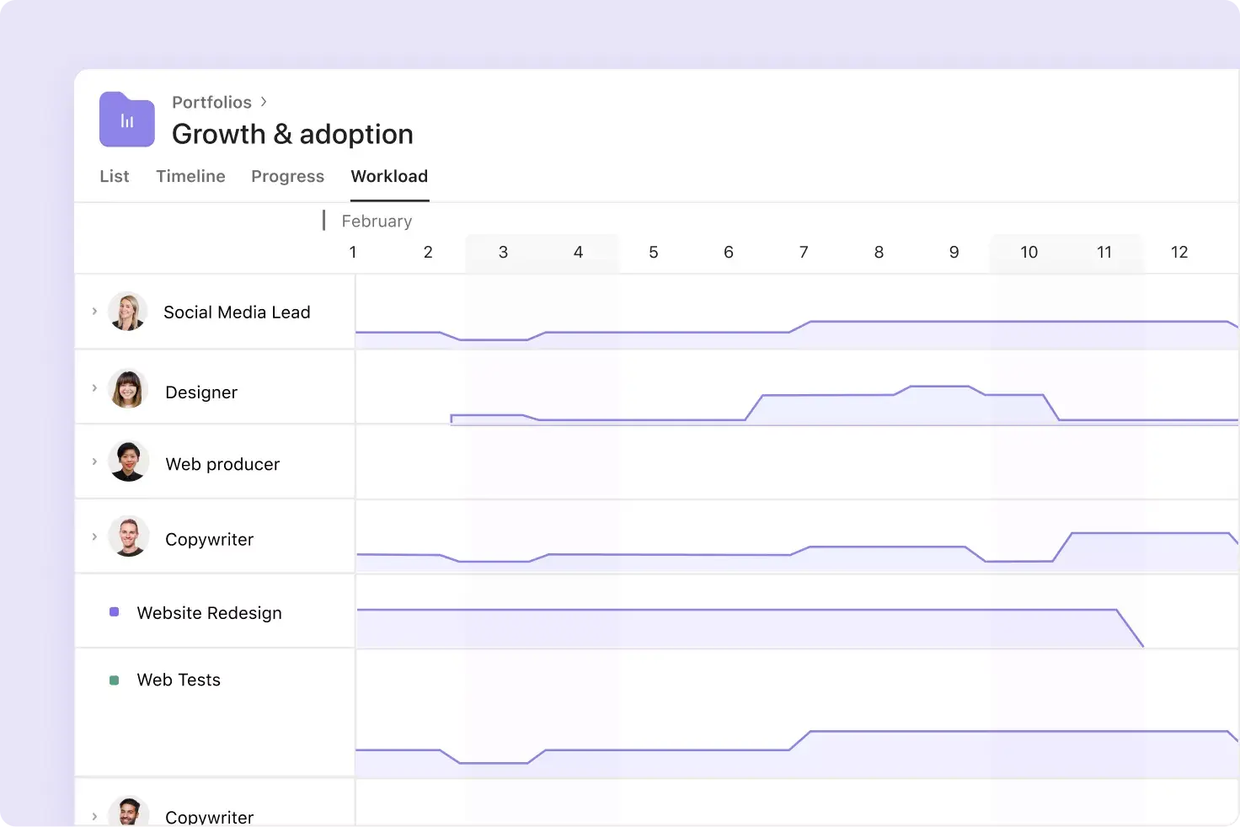Expand the Designer workload row
Image resolution: width=1240 pixels, height=827 pixels.
94,388
